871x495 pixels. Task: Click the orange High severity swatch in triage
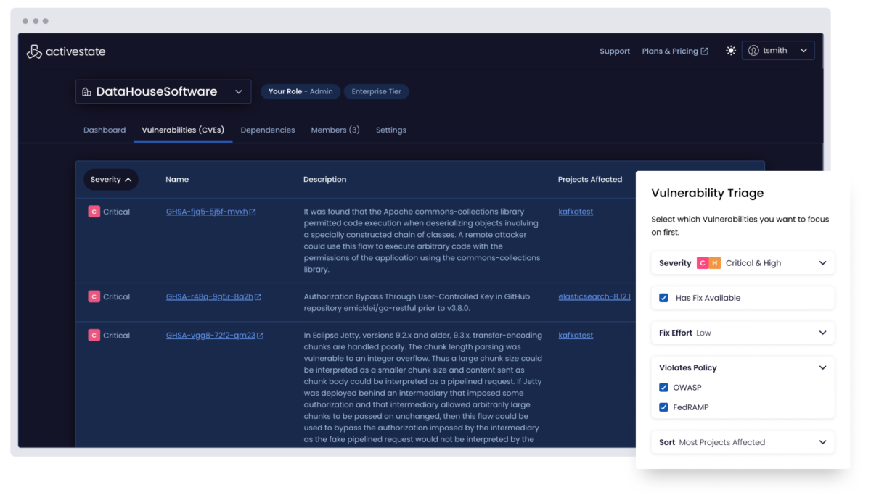tap(715, 263)
